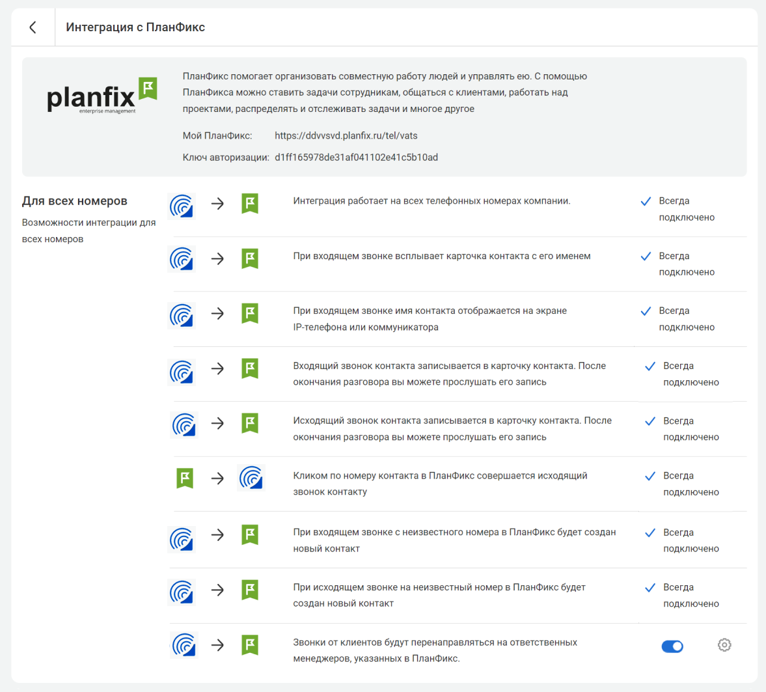The width and height of the screenshot is (766, 692).
Task: Click the Planfix flag in the 'Интеграция работает на всех' row
Action: (250, 203)
